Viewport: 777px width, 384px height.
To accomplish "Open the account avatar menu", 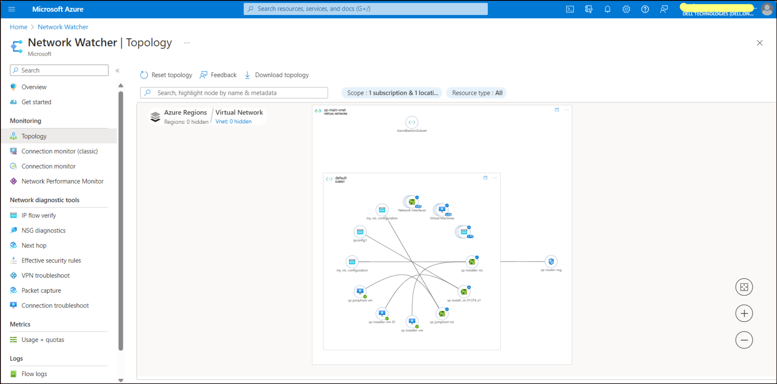I will pyautogui.click(x=767, y=9).
